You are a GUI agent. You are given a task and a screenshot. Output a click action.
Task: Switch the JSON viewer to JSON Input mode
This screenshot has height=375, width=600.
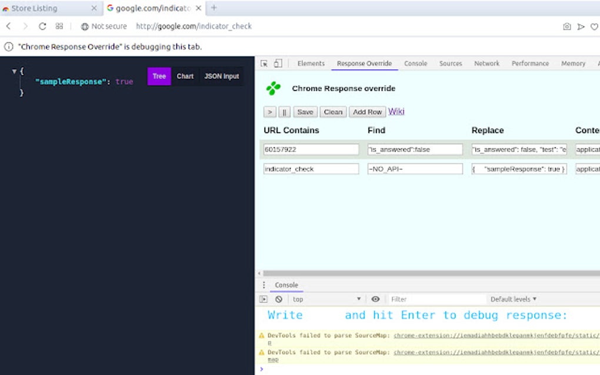pyautogui.click(x=221, y=76)
